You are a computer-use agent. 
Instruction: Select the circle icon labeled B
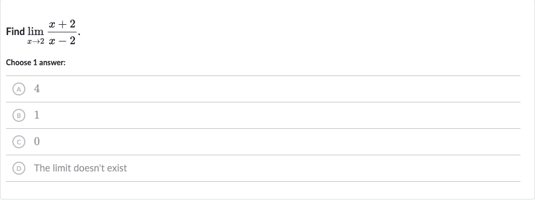point(19,116)
